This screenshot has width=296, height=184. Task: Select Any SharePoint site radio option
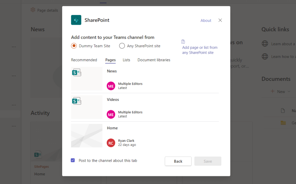122,46
